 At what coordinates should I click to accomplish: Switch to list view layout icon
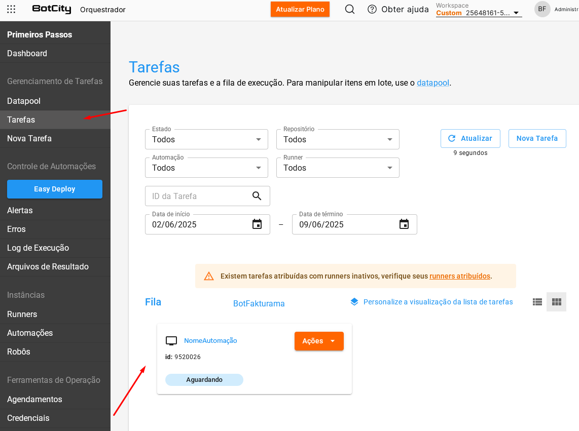pos(537,302)
